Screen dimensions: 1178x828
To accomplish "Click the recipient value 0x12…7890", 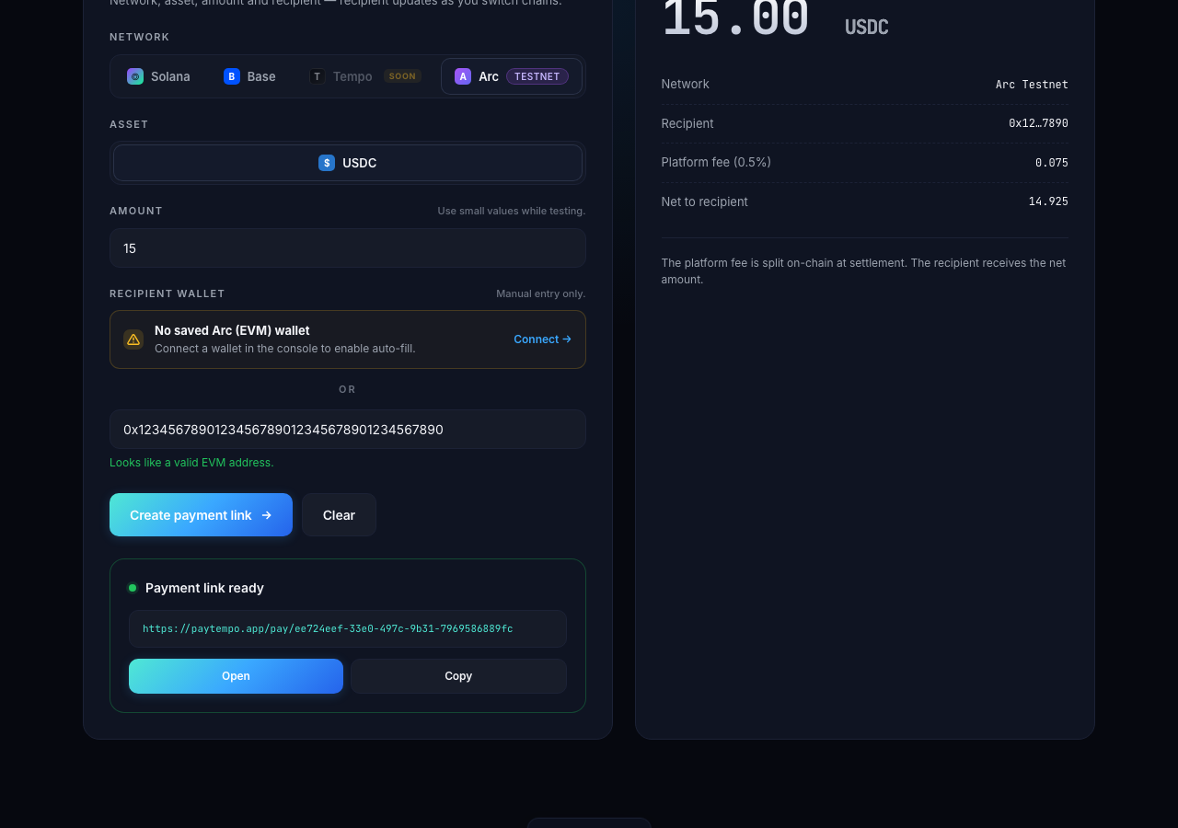I will click(x=1038, y=123).
